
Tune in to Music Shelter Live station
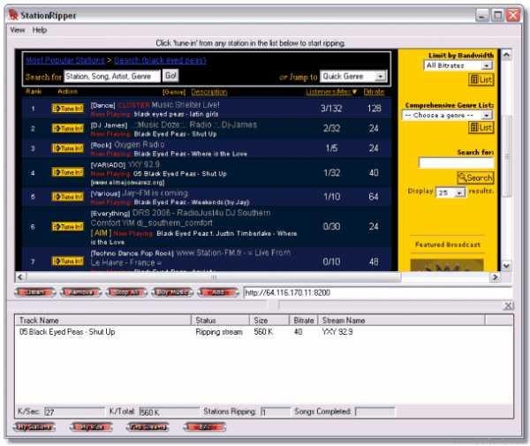click(x=68, y=109)
